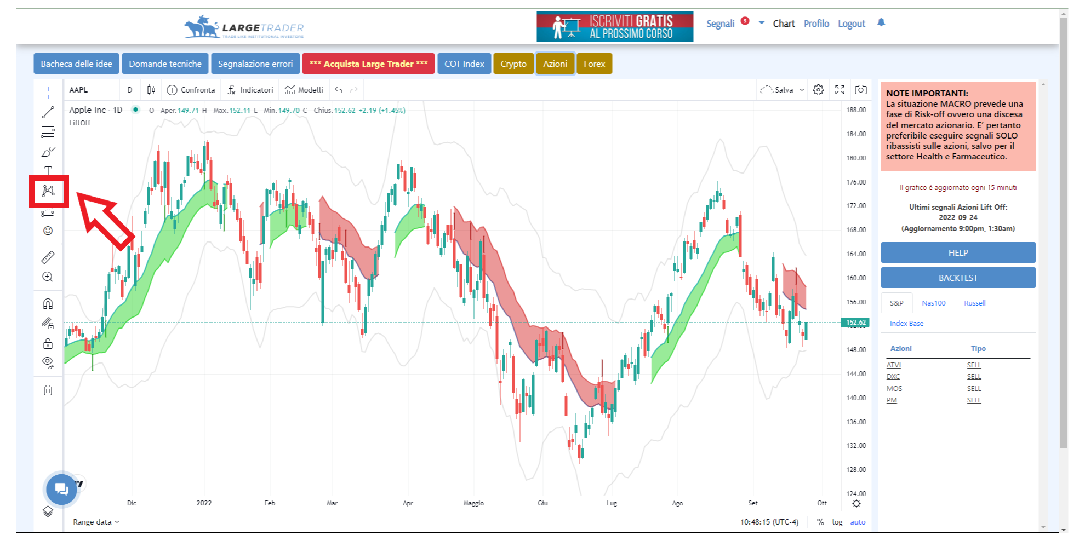The image size is (1085, 541).
Task: Go to the Chart page link
Action: pyautogui.click(x=784, y=24)
